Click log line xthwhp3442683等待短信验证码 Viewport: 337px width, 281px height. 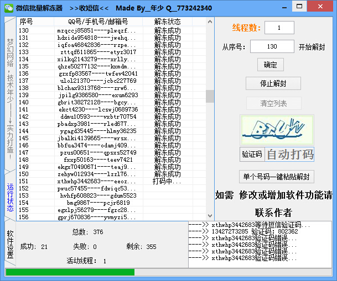click(x=250, y=225)
